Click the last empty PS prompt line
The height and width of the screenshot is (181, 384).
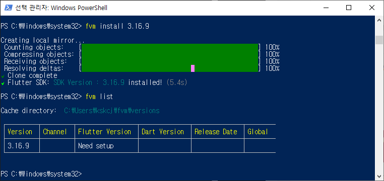click(41, 174)
